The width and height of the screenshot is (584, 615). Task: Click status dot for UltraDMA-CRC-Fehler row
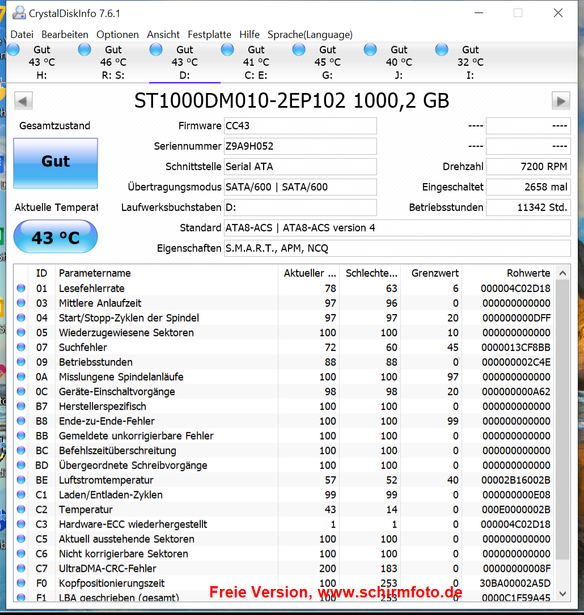21,568
